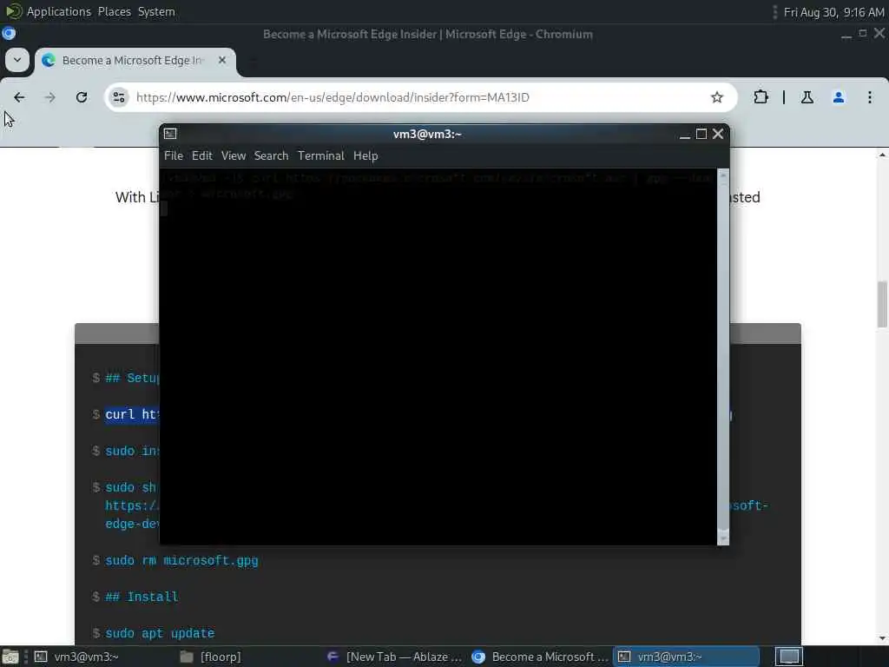Open Chromium three-dot menu
Screen dimensions: 889x667
coord(870,97)
